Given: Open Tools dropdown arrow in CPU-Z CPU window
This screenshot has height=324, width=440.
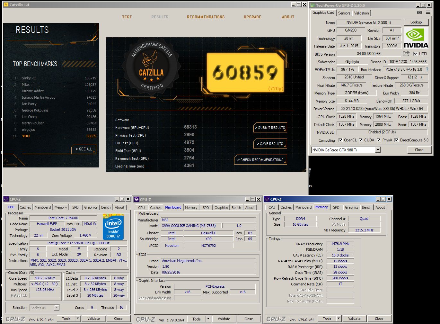Looking at the screenshot, I should (x=77, y=319).
